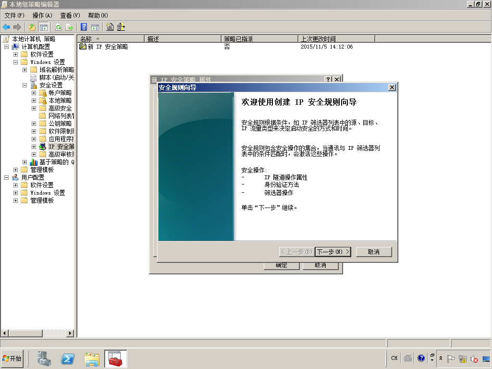492x369 pixels.
Task: Expand 管理模板 under 用户配置
Action: [x=15, y=200]
